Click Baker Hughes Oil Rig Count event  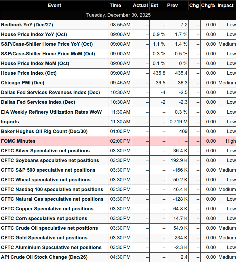pyautogui.click(x=40, y=131)
